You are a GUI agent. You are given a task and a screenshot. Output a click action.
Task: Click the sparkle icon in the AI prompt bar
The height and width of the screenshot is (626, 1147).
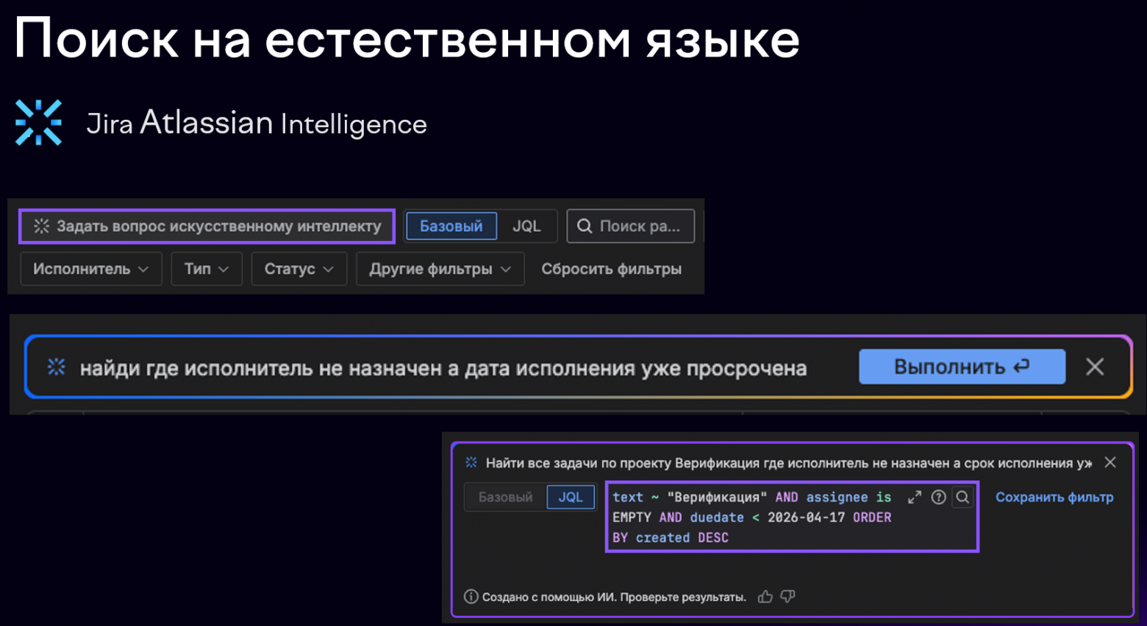pyautogui.click(x=57, y=367)
